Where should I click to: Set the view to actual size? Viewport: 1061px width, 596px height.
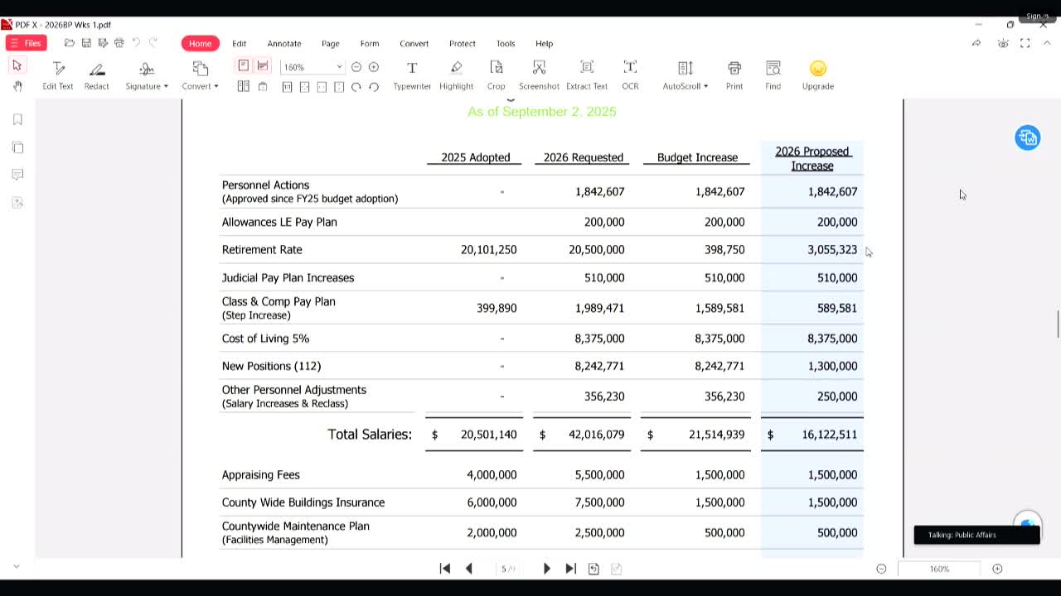pyautogui.click(x=287, y=87)
